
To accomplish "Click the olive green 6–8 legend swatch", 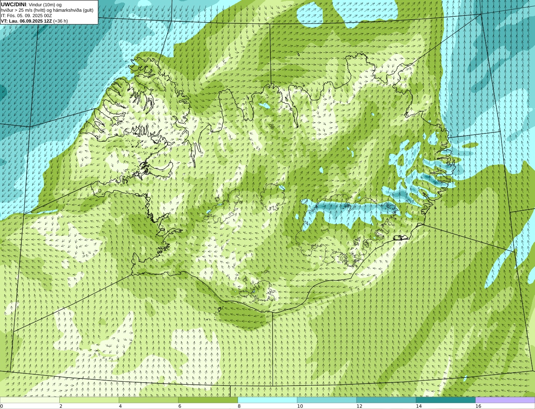I will pyautogui.click(x=208, y=400).
